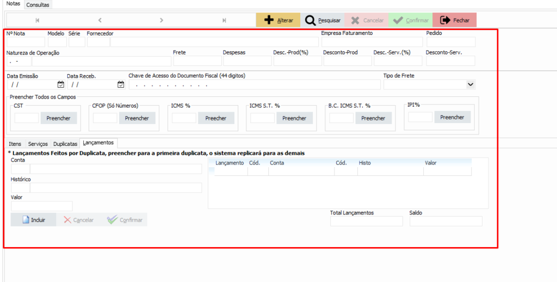Click the Pesquisar magnifier button
Screen dimensions: 557x282
point(323,20)
